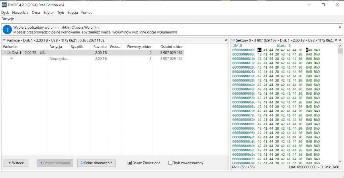Viewport: 344px width, 178px height.
Task: Click the blue info icon in the hint banner
Action: 7,30
